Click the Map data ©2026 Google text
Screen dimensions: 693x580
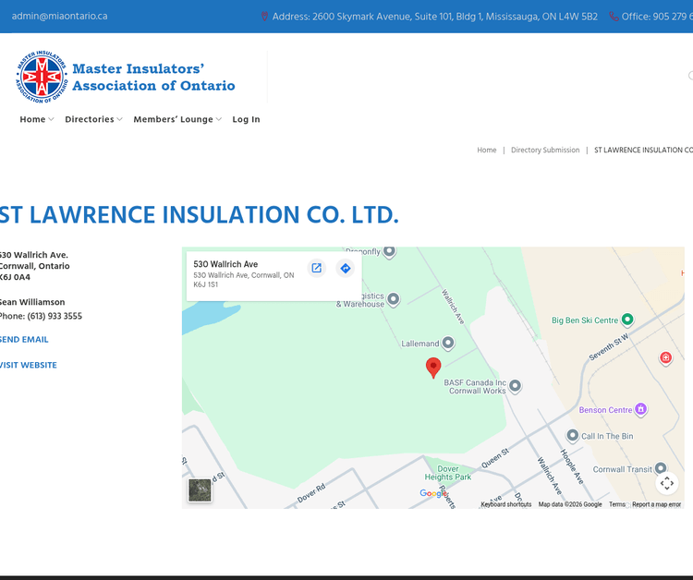[570, 504]
